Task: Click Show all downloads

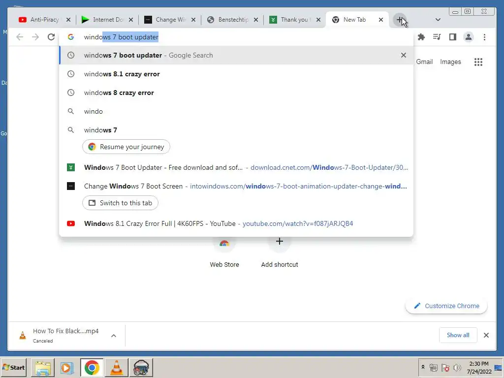Action: pyautogui.click(x=458, y=335)
